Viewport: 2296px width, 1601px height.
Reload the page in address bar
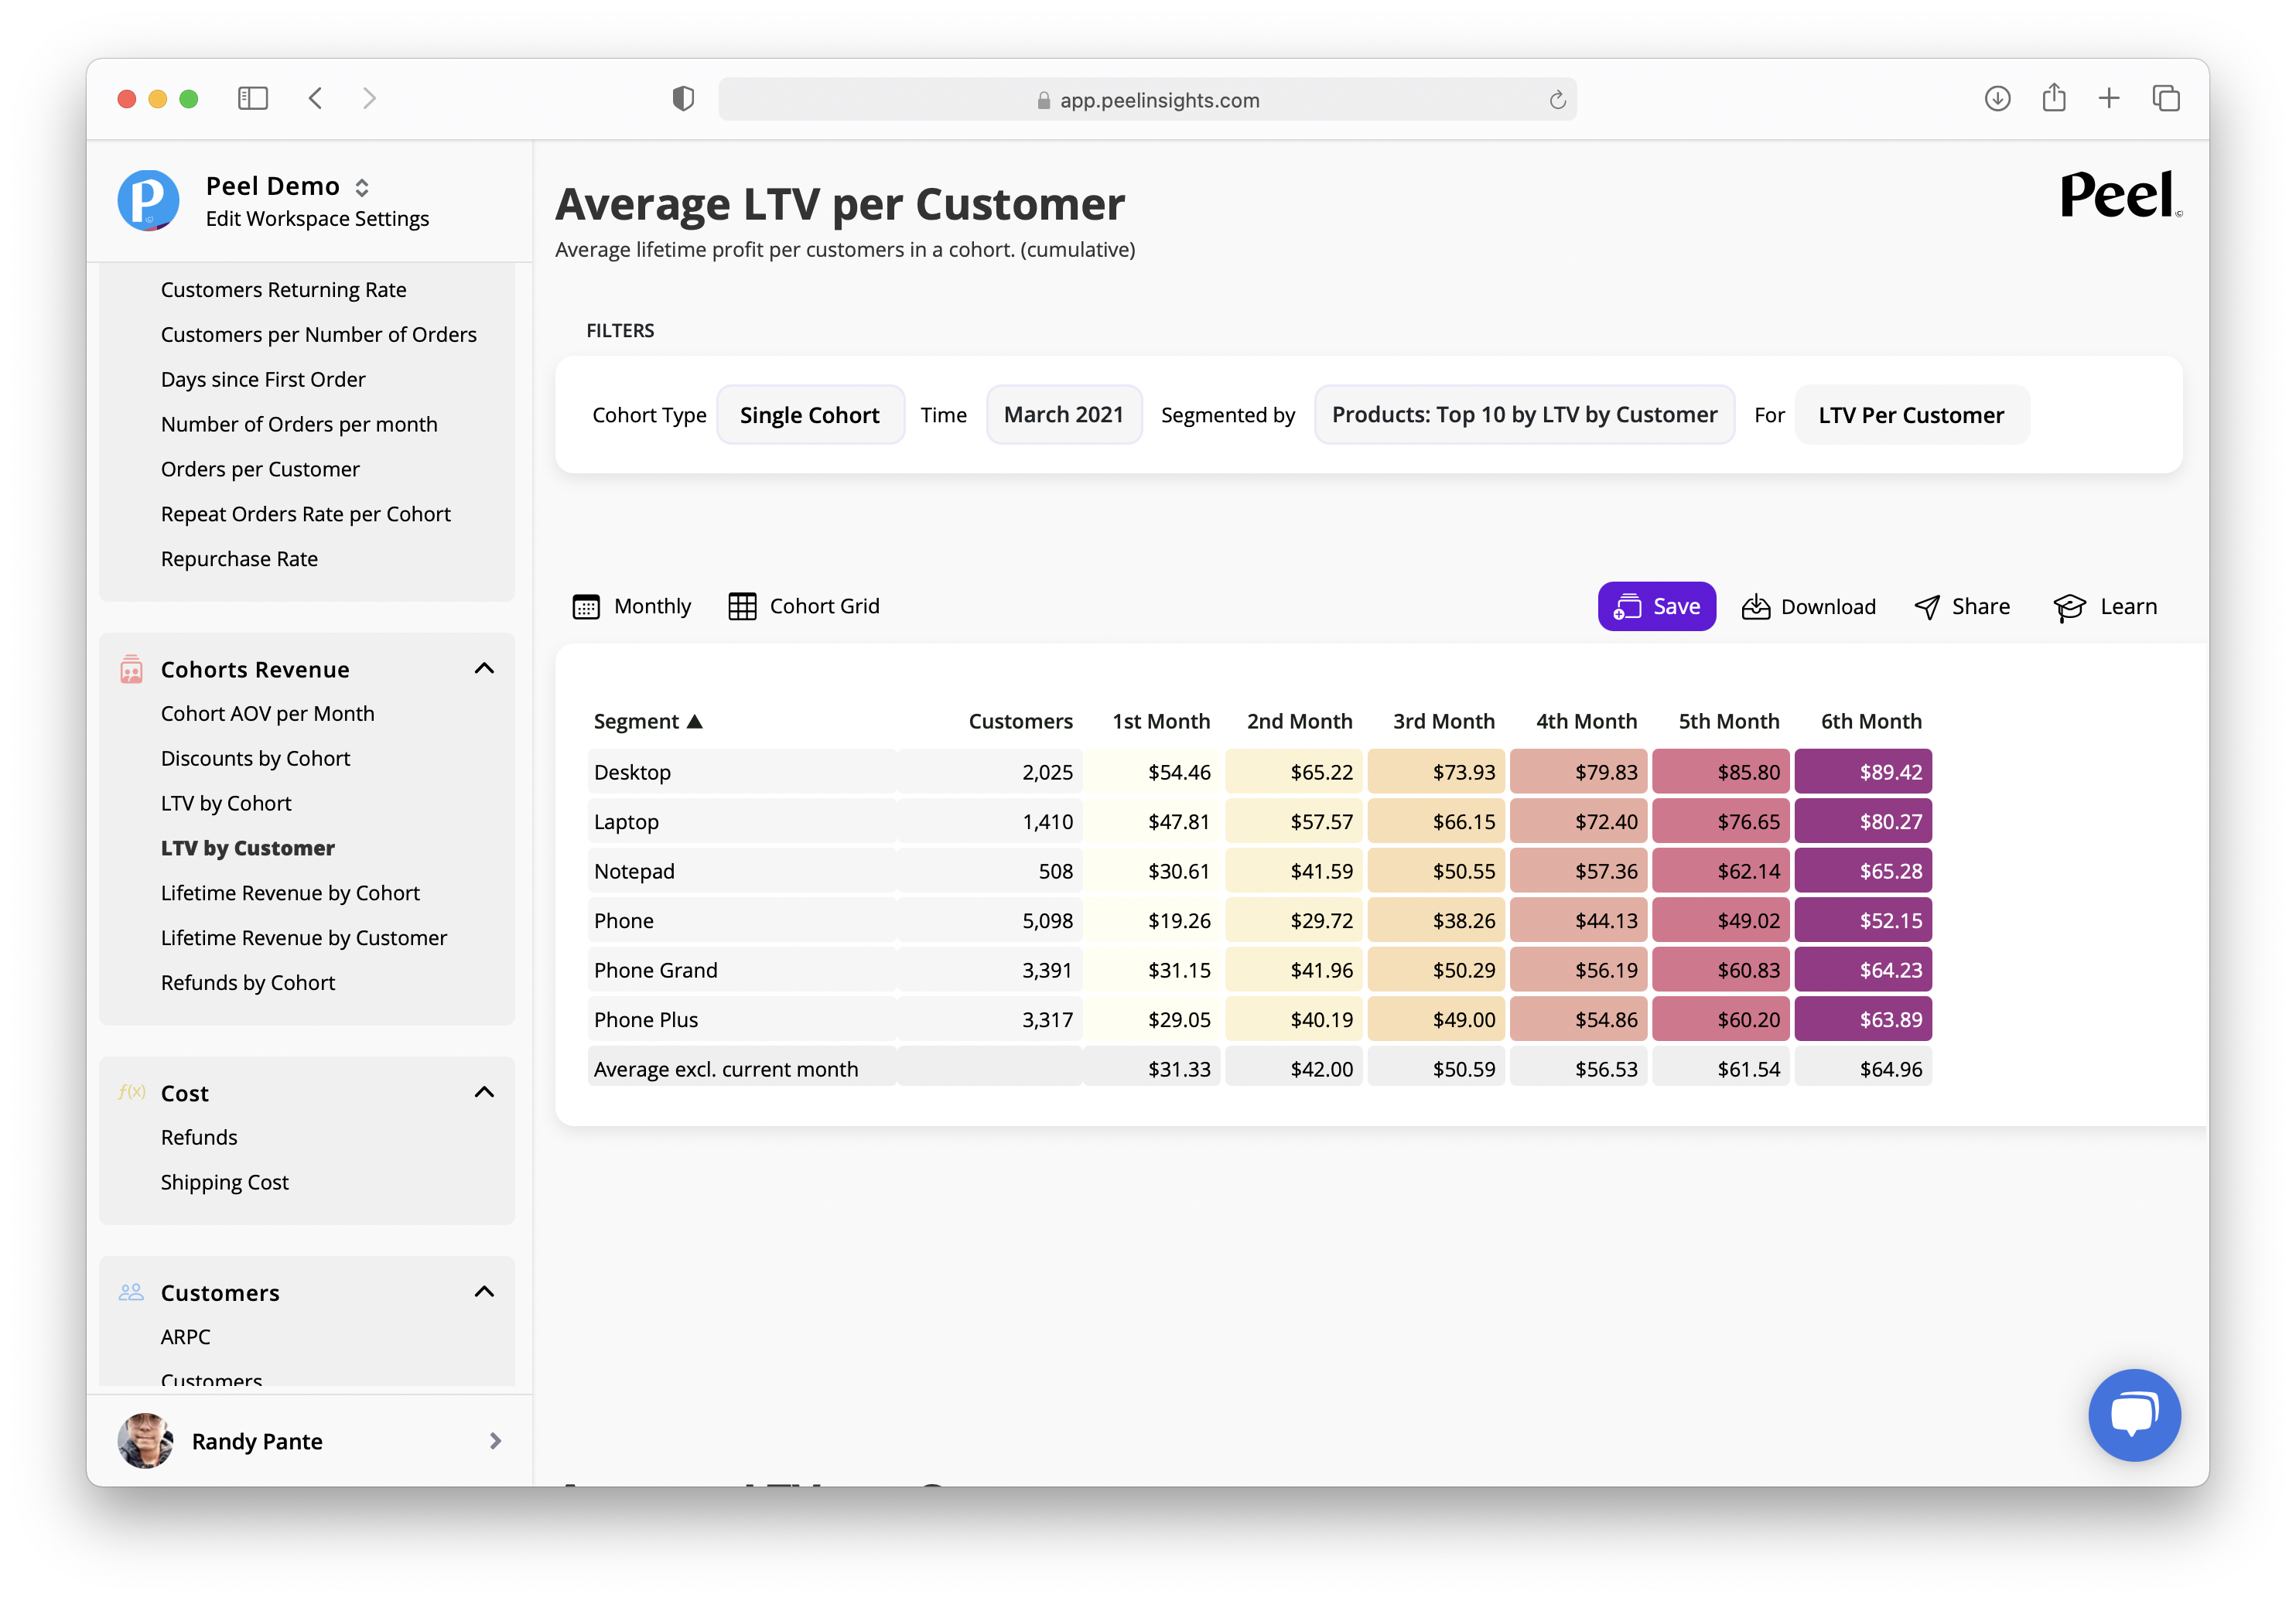[1557, 100]
